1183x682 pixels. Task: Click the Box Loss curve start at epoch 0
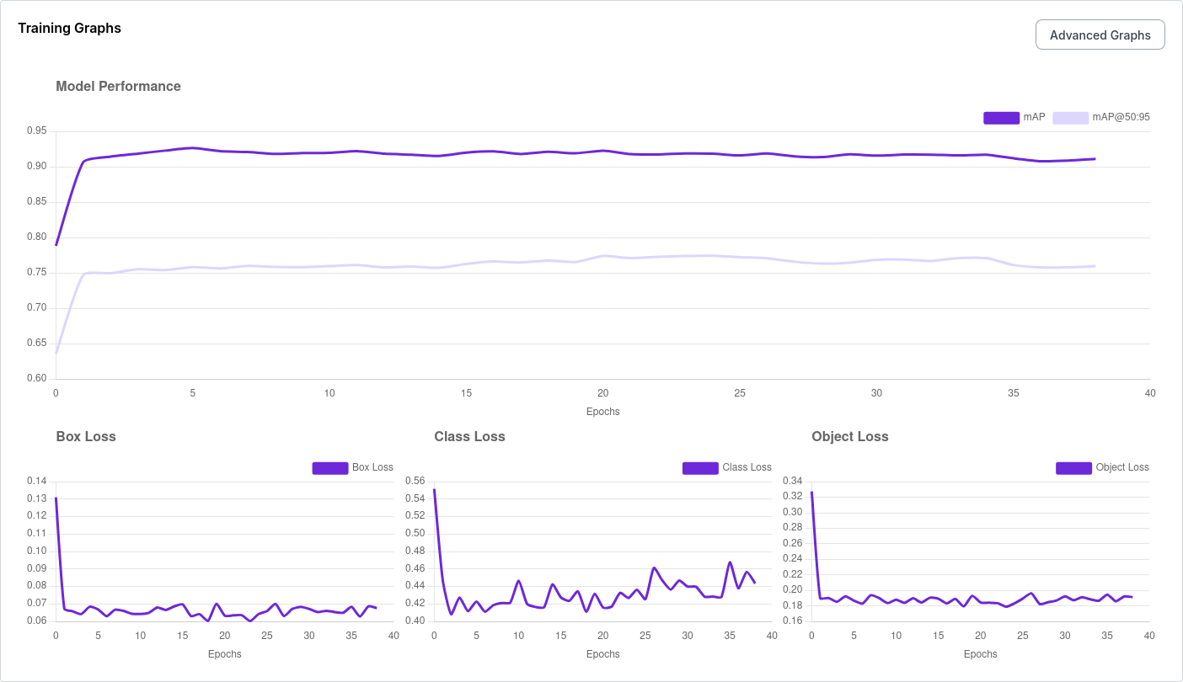[x=56, y=498]
